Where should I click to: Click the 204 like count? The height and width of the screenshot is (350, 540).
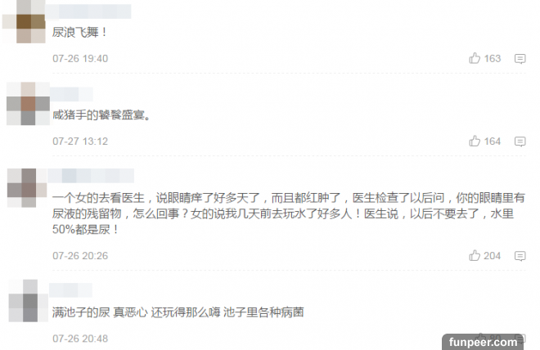pyautogui.click(x=492, y=256)
